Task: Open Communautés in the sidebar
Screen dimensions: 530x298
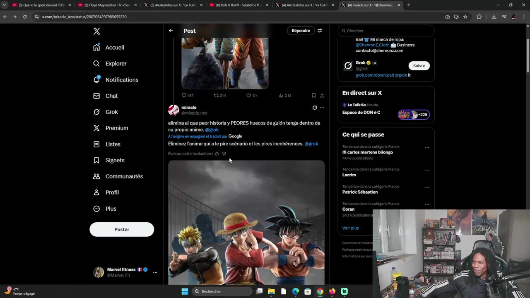Action: point(118,177)
